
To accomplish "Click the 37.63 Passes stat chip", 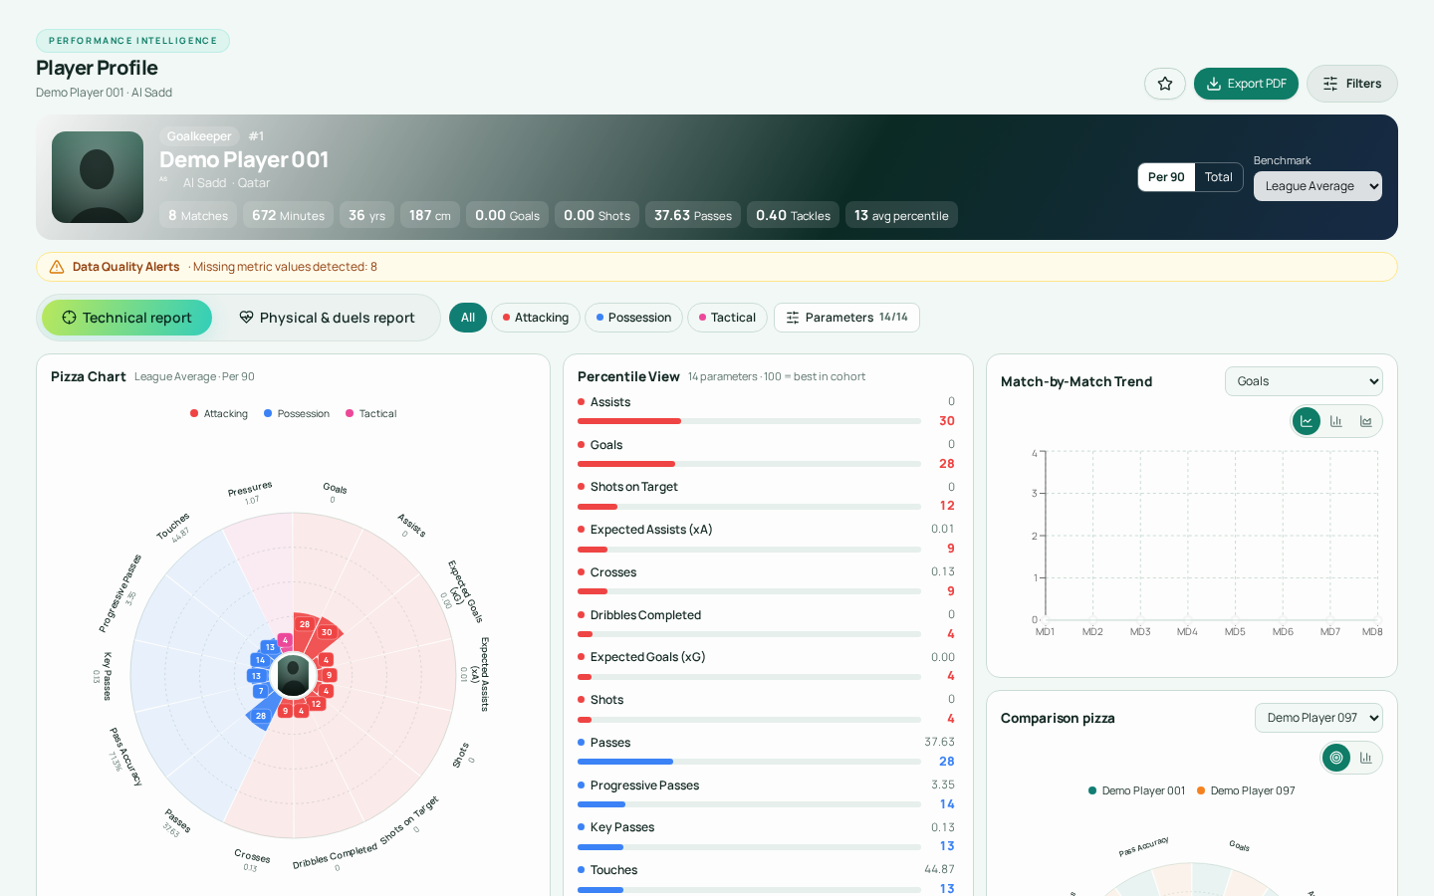I will 693,215.
